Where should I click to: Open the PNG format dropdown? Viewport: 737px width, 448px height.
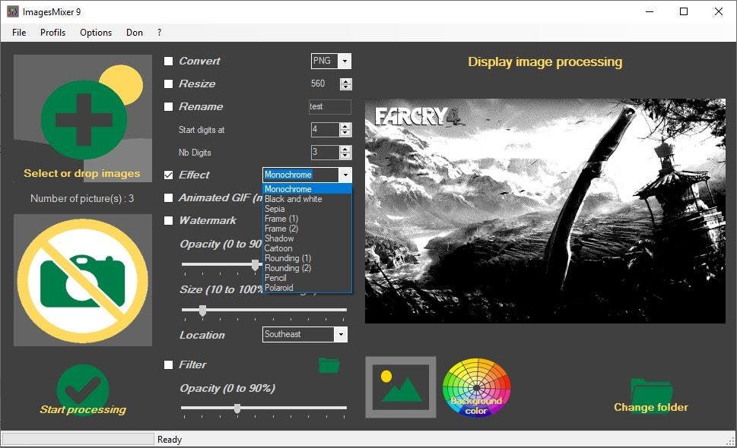click(345, 61)
